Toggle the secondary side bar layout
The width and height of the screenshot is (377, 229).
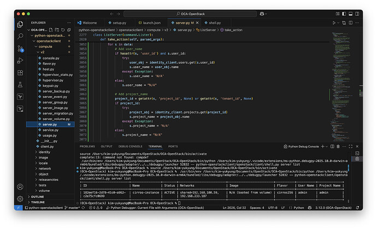tap(357, 14)
